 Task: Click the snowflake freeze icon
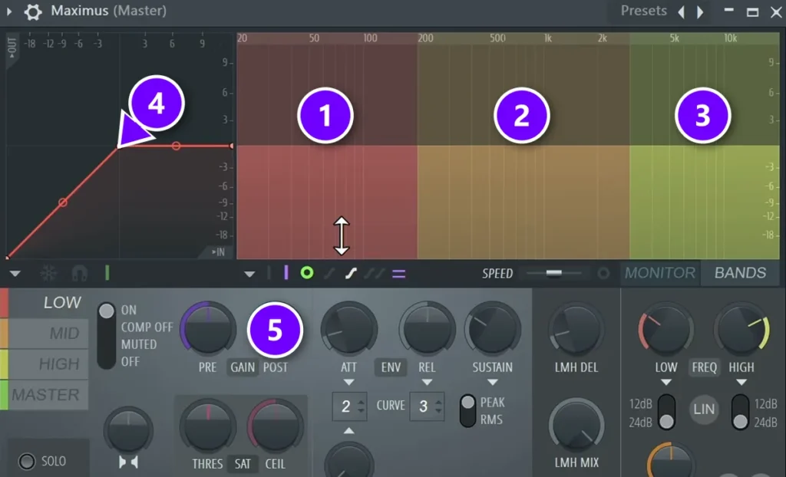48,273
